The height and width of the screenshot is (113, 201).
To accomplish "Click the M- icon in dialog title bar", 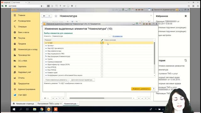I will pyautogui.click(x=150, y=24).
